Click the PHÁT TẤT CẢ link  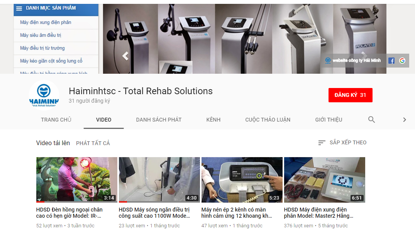tap(93, 143)
